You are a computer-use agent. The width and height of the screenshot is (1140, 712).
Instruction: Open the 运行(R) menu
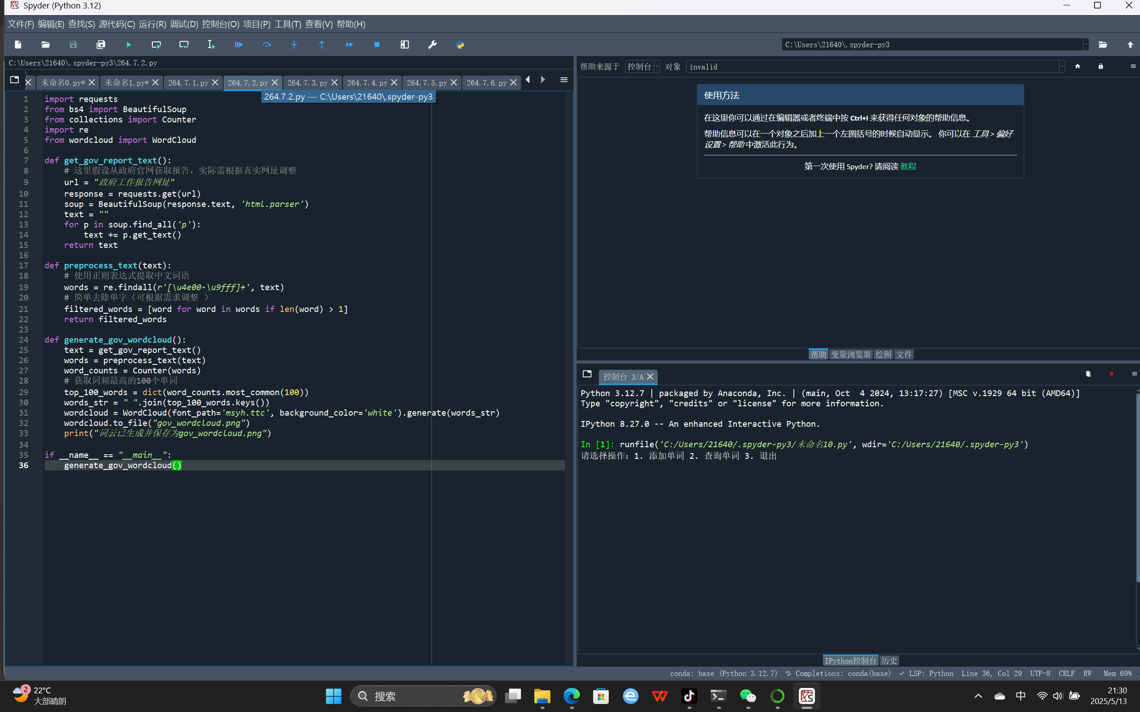tap(152, 24)
